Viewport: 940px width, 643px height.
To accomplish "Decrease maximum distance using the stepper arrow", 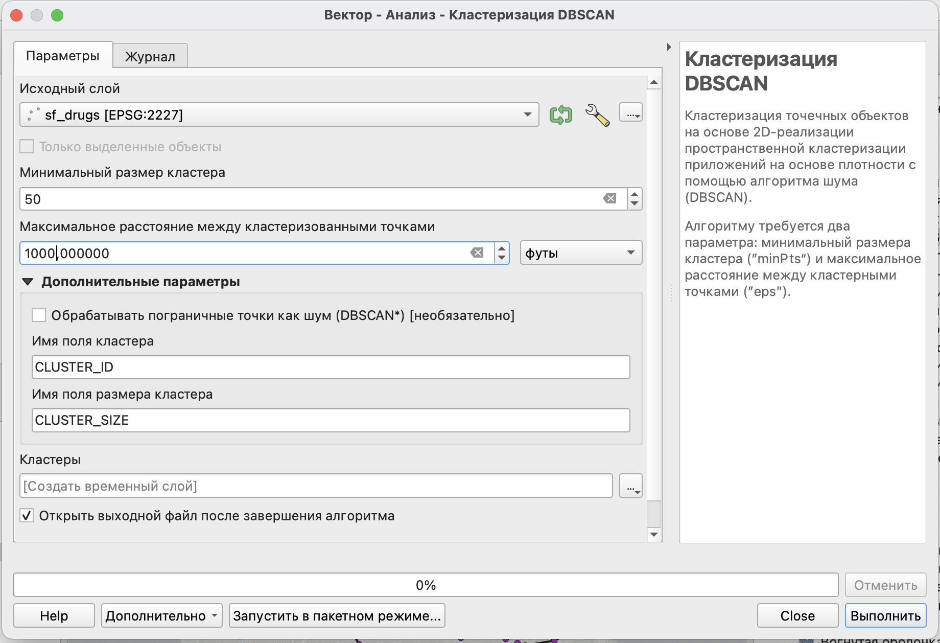I will click(502, 258).
